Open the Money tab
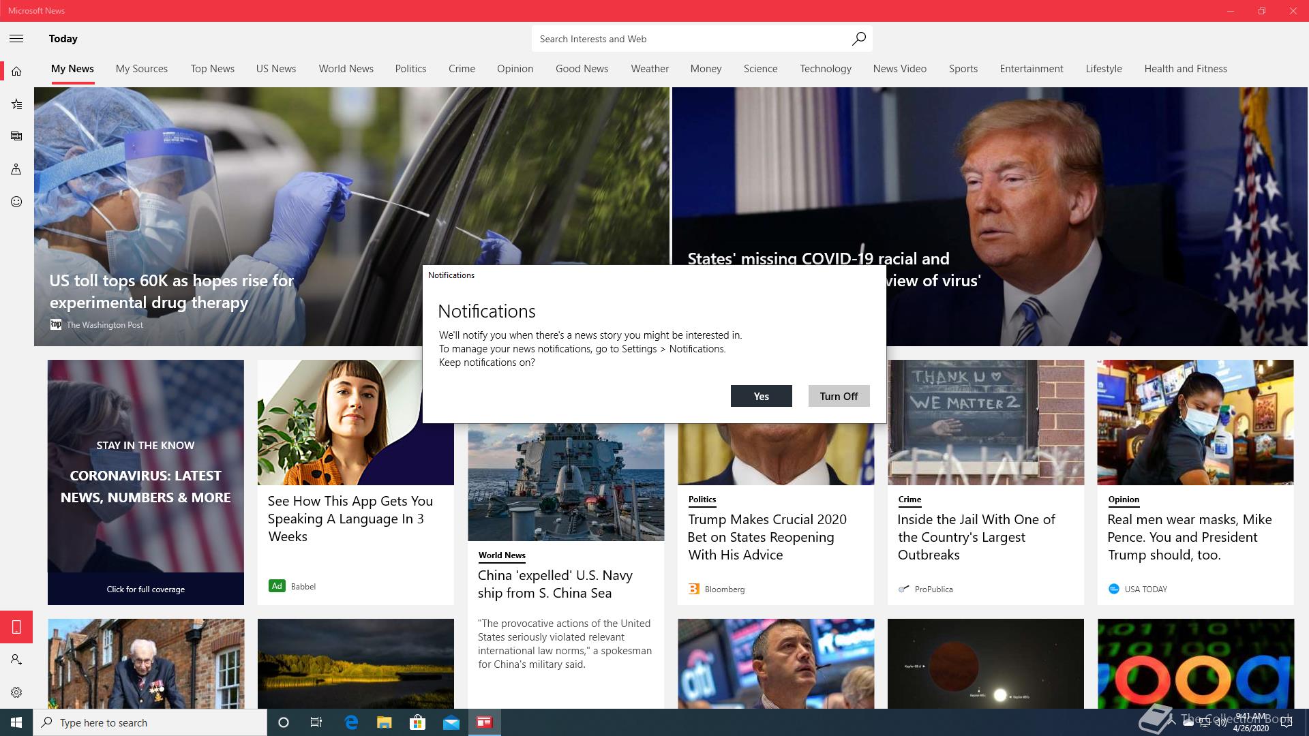The image size is (1309, 736). click(x=706, y=69)
